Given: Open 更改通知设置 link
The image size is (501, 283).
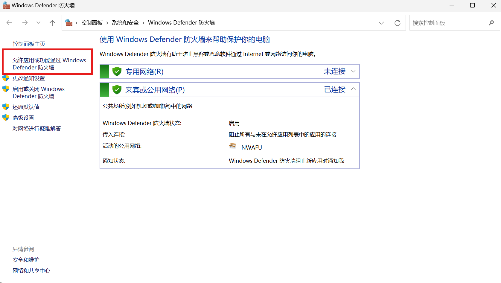Looking at the screenshot, I should pos(29,78).
